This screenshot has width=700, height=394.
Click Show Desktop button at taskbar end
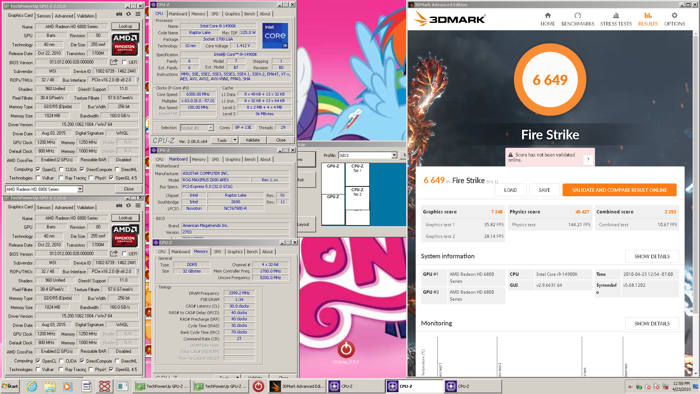pyautogui.click(x=696, y=386)
